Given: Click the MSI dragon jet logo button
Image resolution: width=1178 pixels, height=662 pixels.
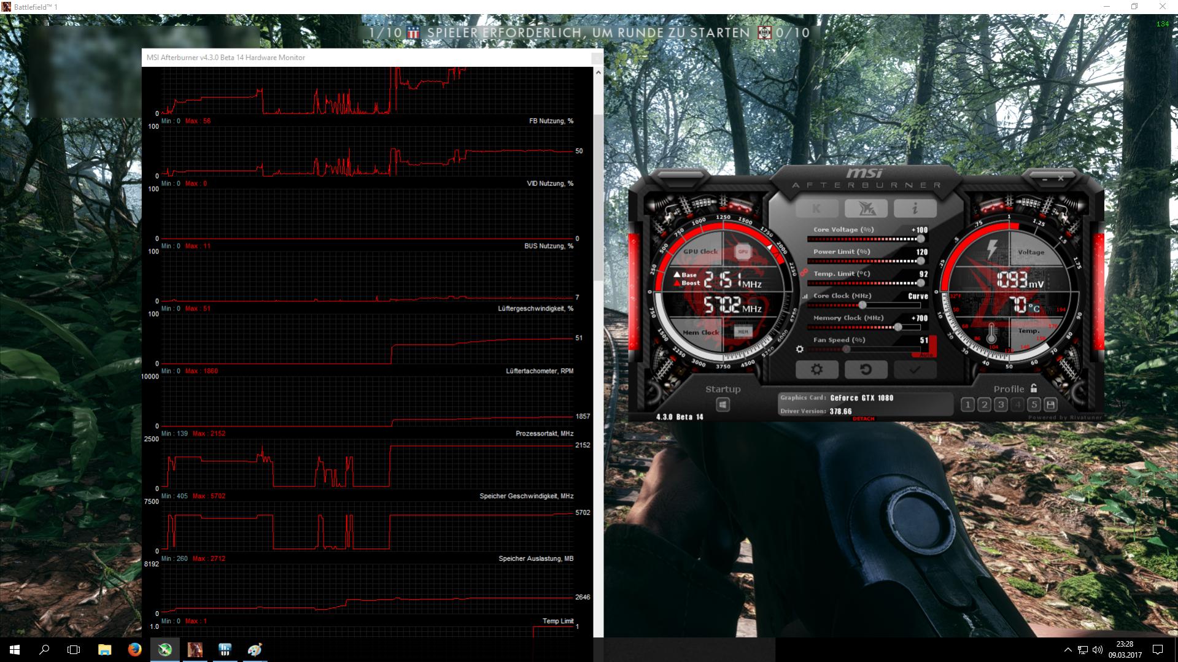Looking at the screenshot, I should [x=866, y=209].
